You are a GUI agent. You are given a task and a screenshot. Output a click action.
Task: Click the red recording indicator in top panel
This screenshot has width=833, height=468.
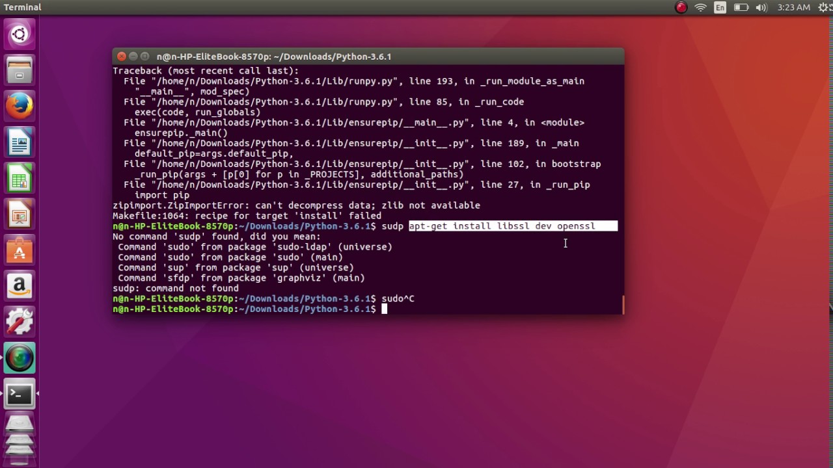681,8
